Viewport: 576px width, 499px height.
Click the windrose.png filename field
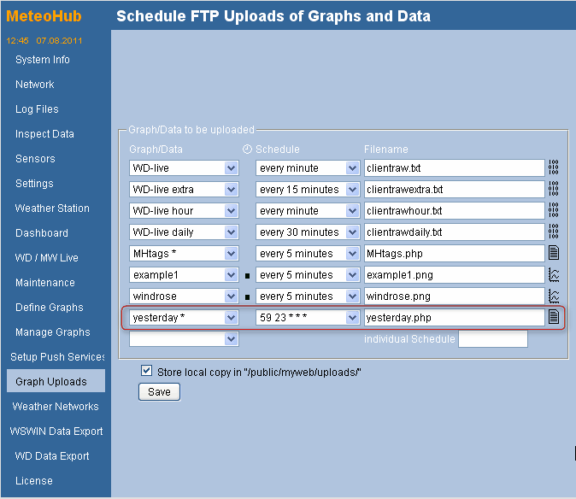coord(454,296)
